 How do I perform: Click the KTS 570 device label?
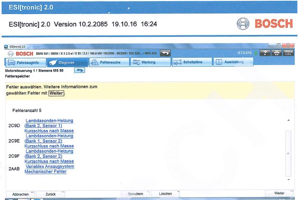(x=244, y=53)
